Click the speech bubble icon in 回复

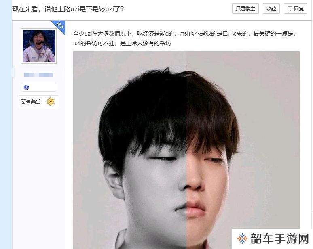coord(290,9)
